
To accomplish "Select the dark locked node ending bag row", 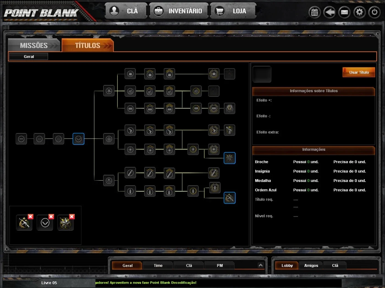I will click(229, 74).
